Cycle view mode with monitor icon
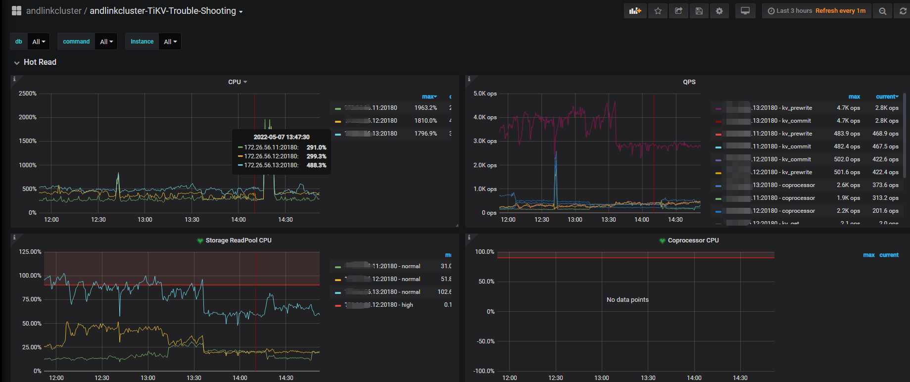The height and width of the screenshot is (382, 910). click(745, 11)
